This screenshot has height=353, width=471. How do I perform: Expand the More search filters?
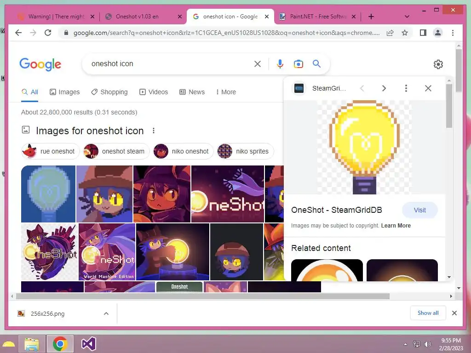(226, 92)
